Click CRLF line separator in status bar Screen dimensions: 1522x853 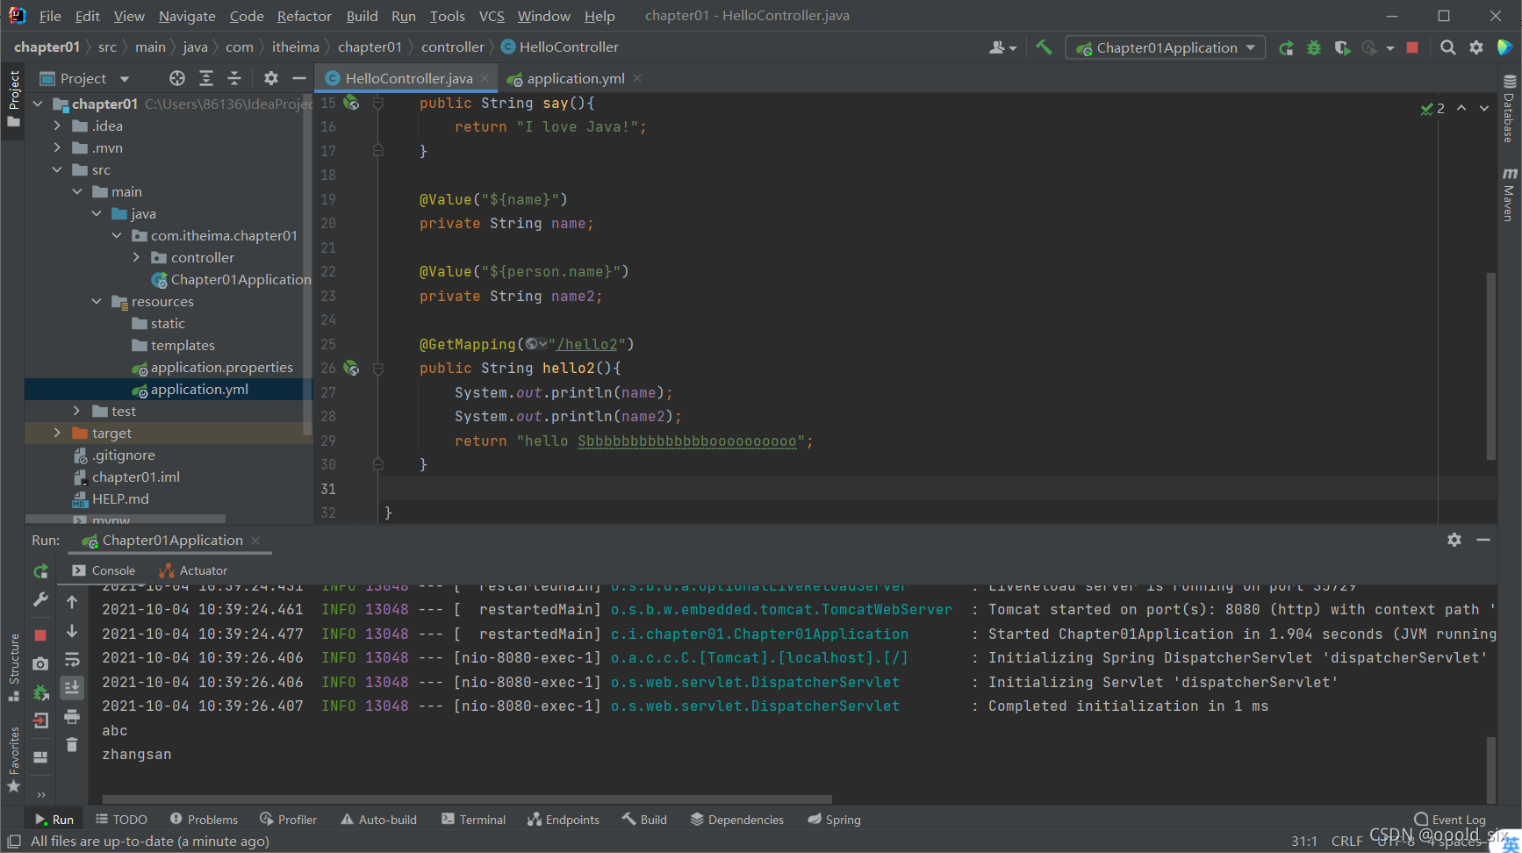click(1346, 841)
